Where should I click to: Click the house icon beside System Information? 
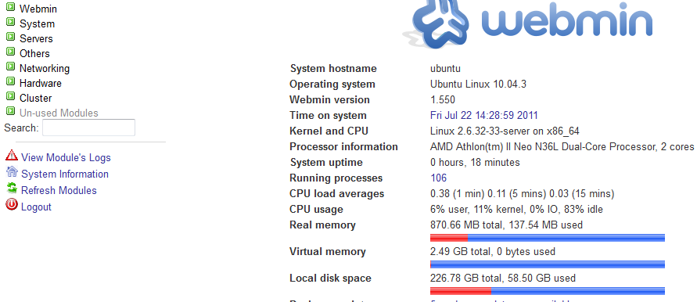(x=12, y=171)
